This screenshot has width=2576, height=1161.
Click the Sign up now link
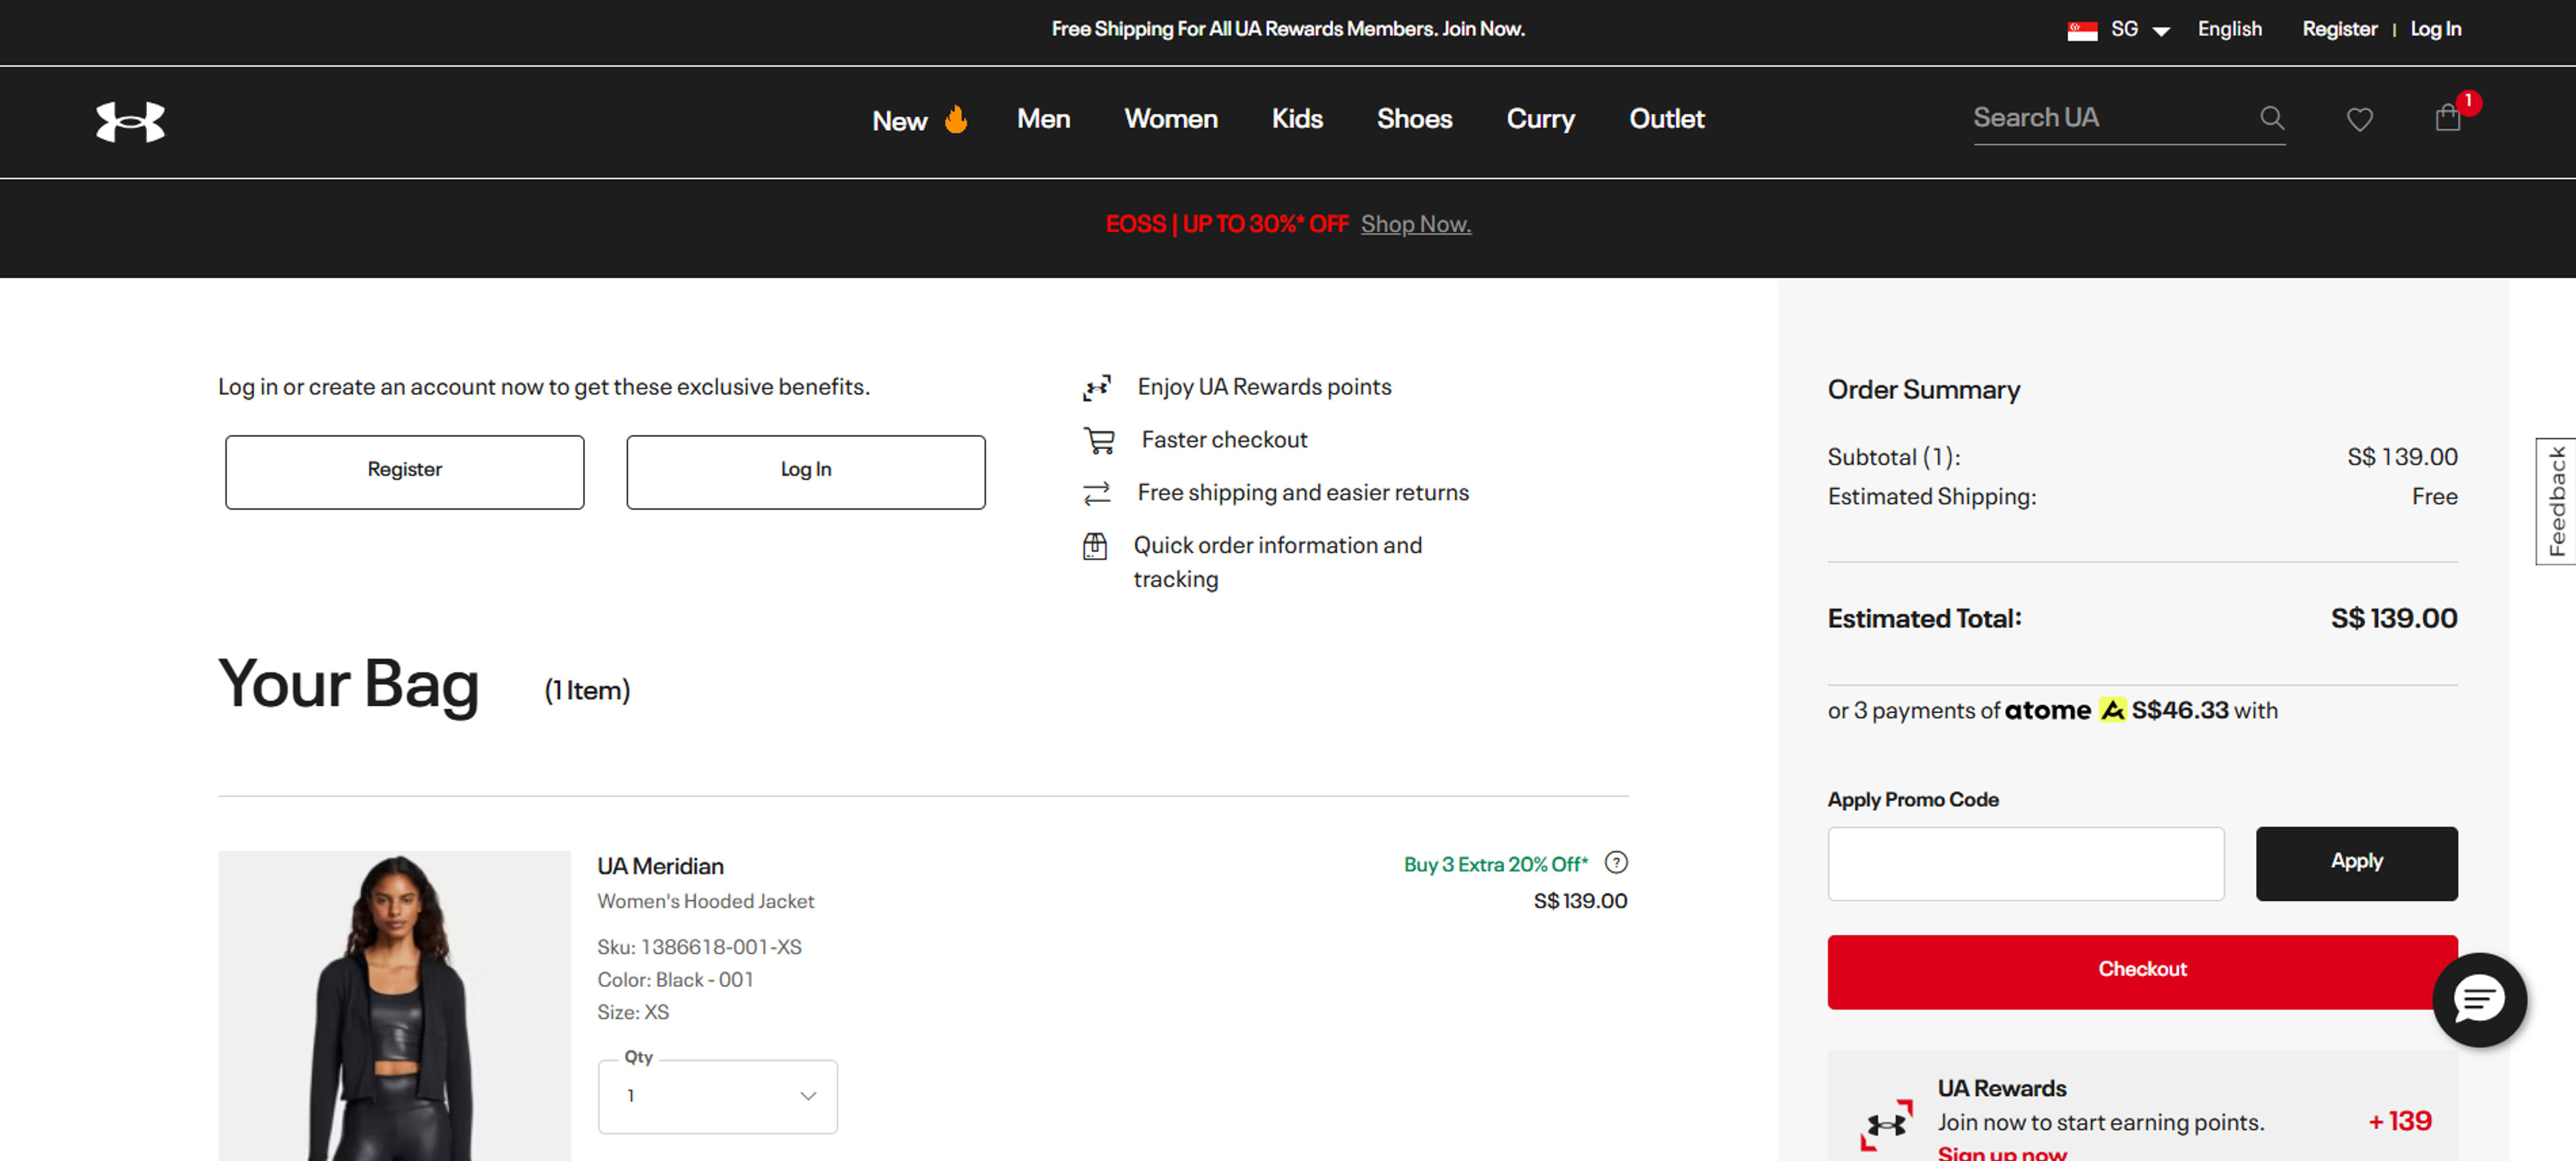coord(2001,1153)
